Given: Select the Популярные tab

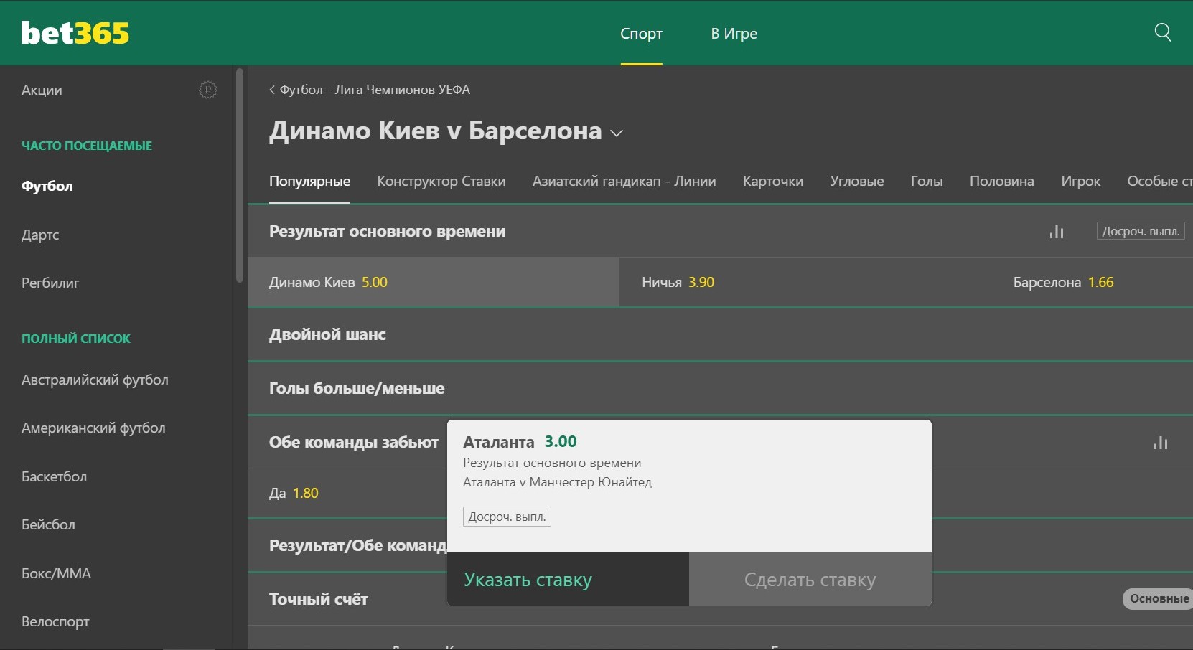Looking at the screenshot, I should (309, 182).
